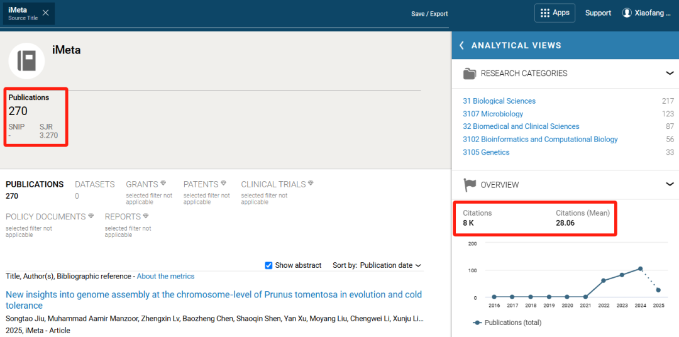Screen dimensions: 679x337
Task: Click the Research Categories folder icon
Action: pos(470,74)
